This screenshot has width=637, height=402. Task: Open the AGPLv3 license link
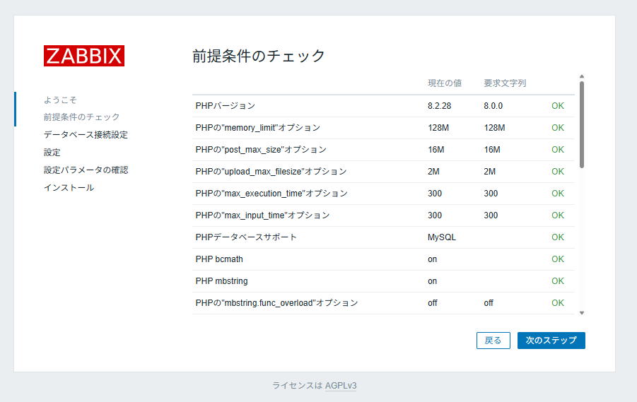point(341,385)
